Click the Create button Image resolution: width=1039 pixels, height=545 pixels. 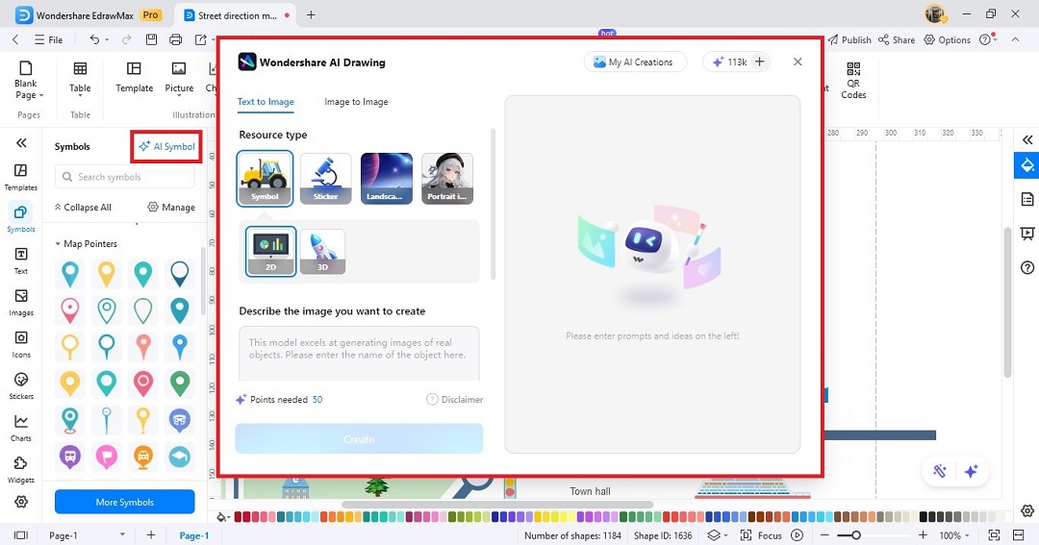click(x=359, y=439)
